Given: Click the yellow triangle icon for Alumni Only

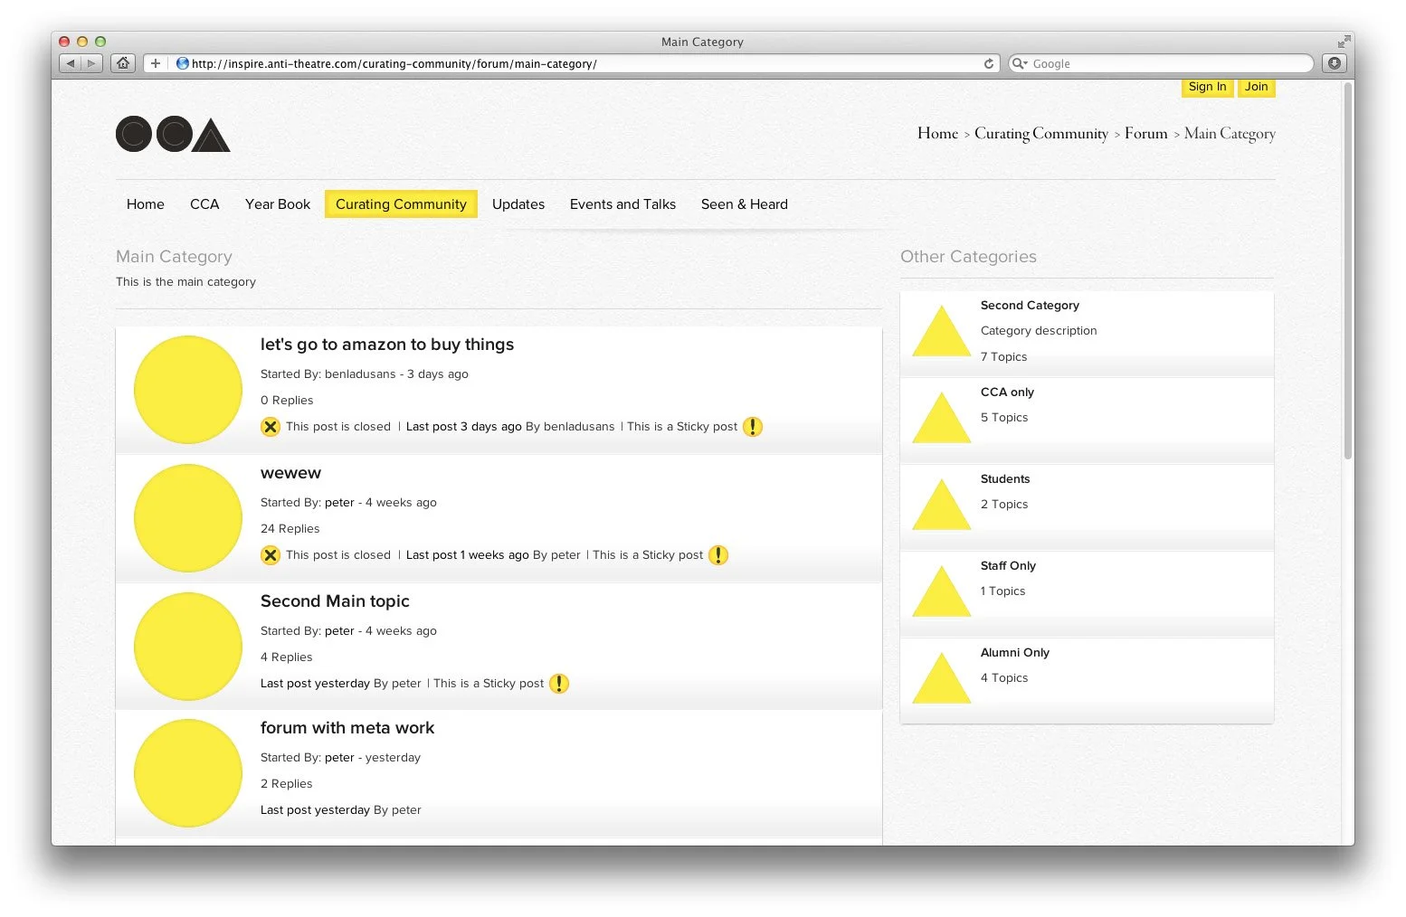Looking at the screenshot, I should [942, 678].
